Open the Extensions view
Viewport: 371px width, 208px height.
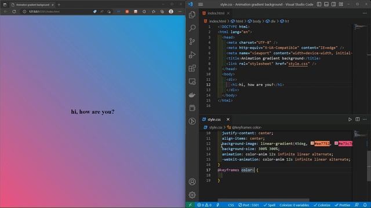192,68
